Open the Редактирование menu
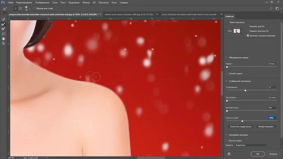 tap(24, 3)
